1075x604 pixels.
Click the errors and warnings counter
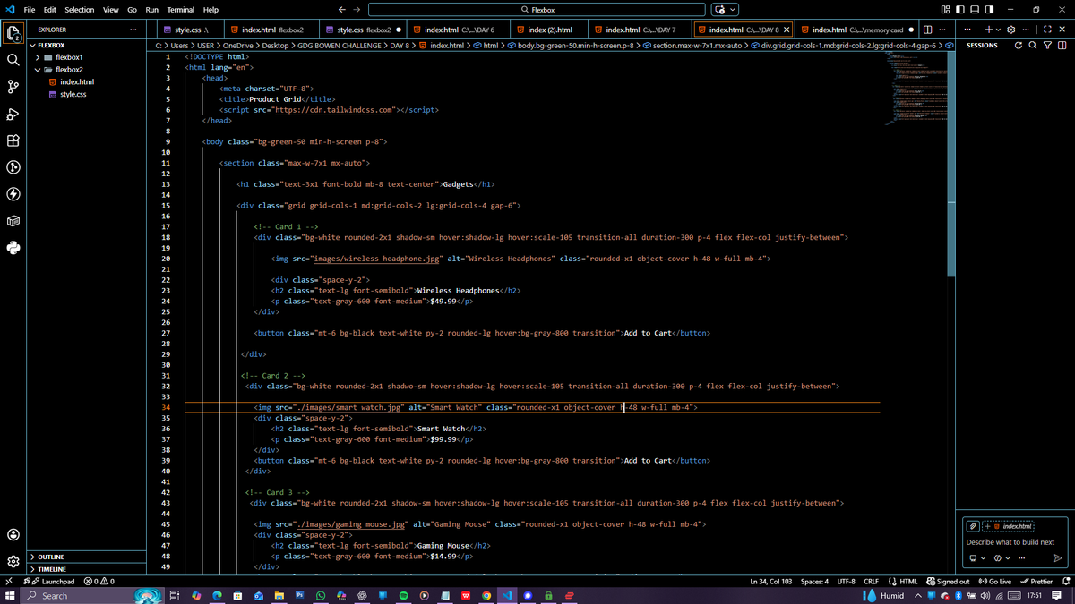click(99, 582)
